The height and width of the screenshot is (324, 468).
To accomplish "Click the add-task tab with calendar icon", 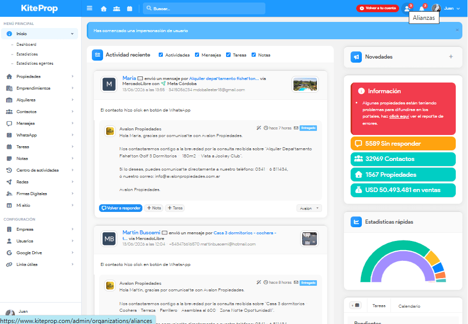I will click(356, 305).
